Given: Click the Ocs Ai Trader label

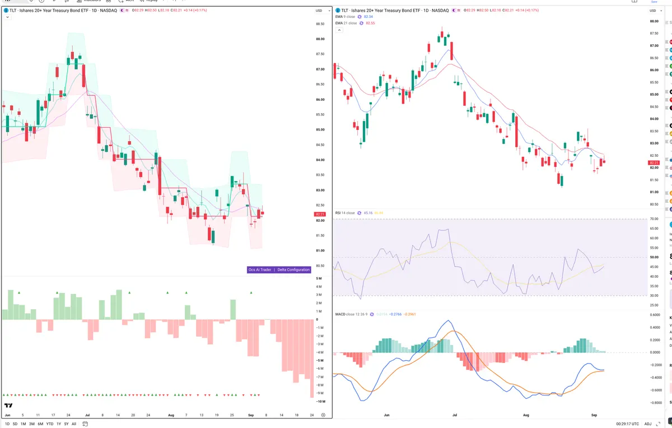Looking at the screenshot, I should (x=260, y=269).
